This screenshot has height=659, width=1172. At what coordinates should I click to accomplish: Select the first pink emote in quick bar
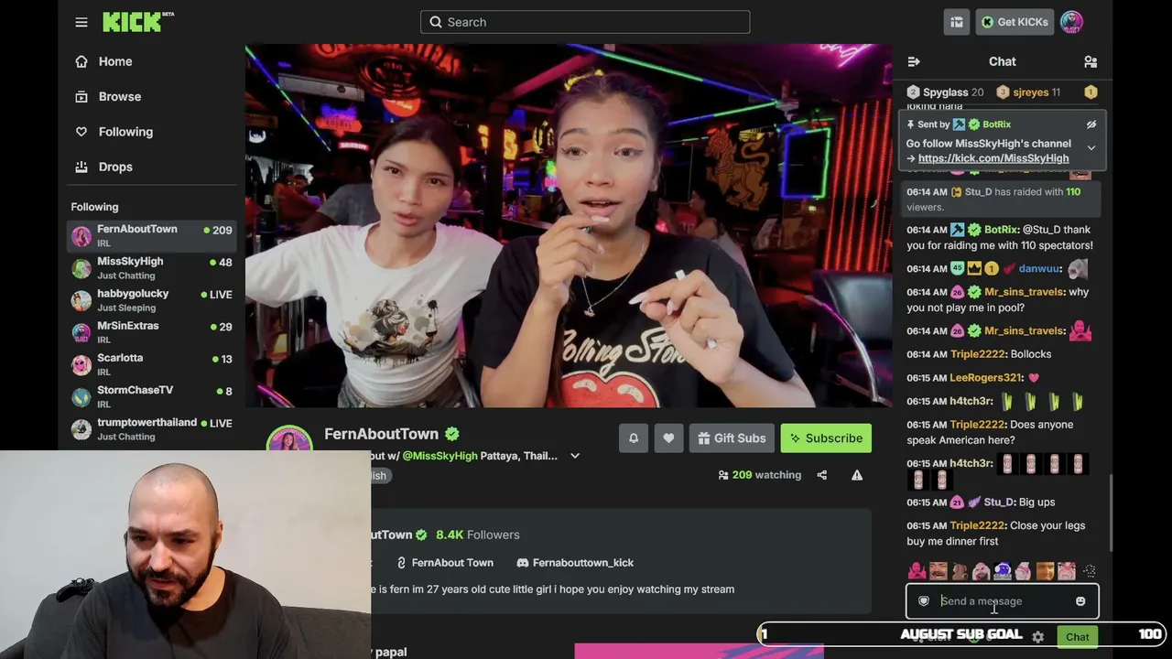[917, 572]
